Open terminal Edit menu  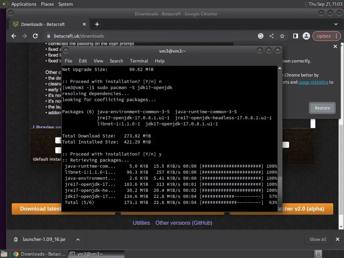(x=83, y=61)
